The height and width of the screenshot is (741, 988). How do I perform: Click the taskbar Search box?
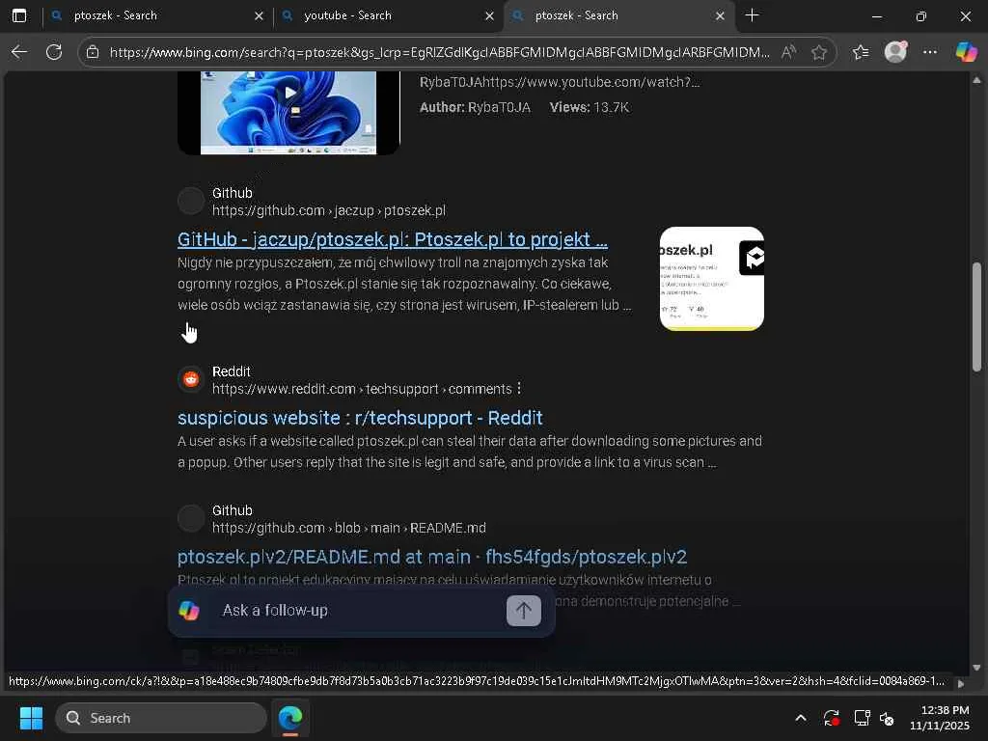tap(161, 718)
